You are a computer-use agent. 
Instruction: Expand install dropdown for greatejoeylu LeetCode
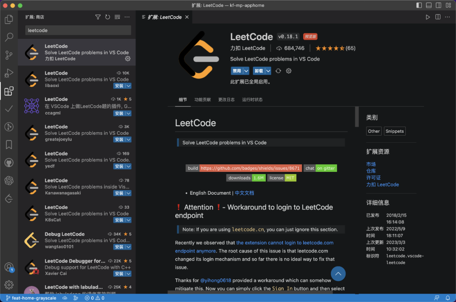pos(128,140)
